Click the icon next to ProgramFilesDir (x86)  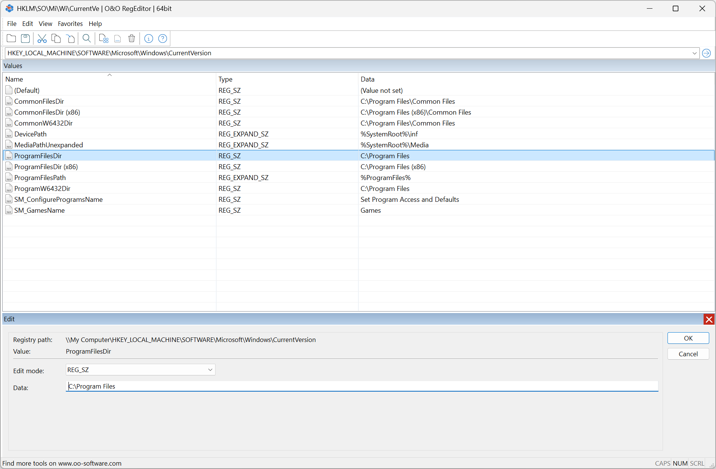[9, 166]
